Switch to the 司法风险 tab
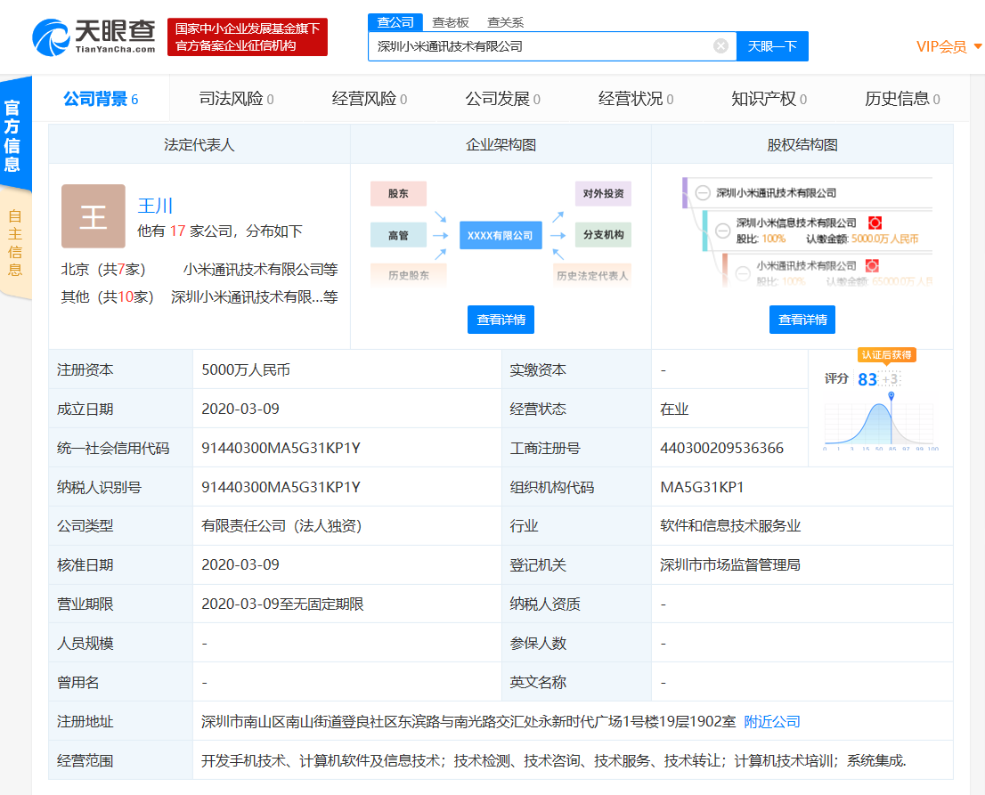This screenshot has width=985, height=795. [x=236, y=99]
